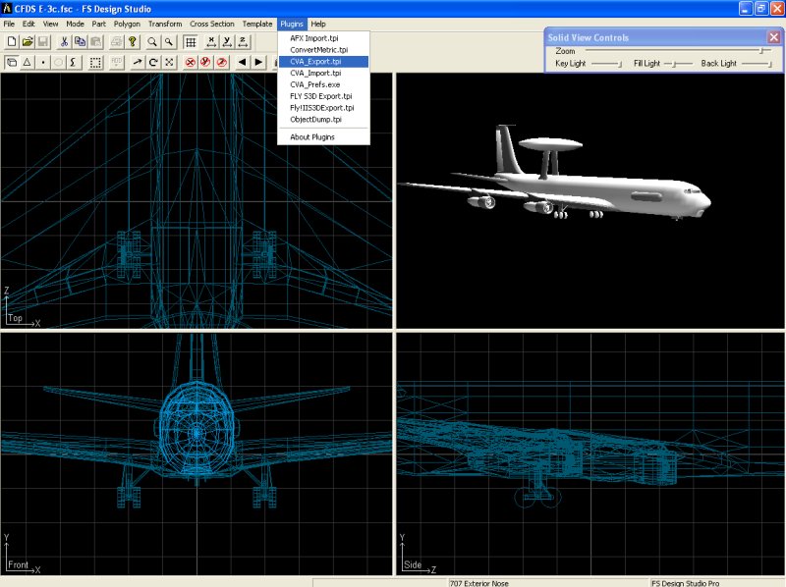Viewport: 786px width, 587px height.
Task: Click the yellow question mark help icon
Action: 132,42
